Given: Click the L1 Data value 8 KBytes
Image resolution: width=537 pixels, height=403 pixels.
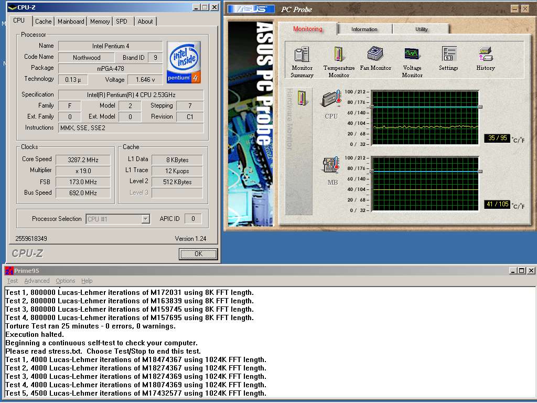Looking at the screenshot, I should tap(177, 160).
